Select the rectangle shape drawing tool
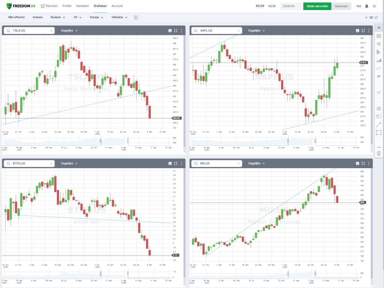This screenshot has height=288, width=384. pyautogui.click(x=379, y=132)
